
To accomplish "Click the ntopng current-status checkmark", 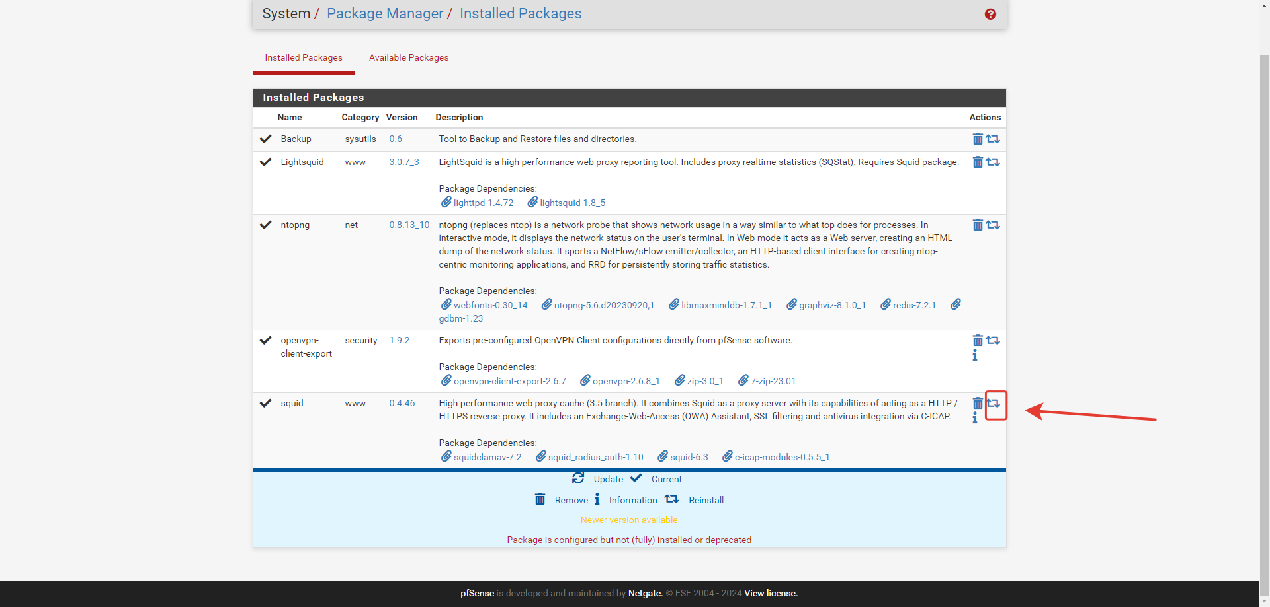I will tap(266, 225).
